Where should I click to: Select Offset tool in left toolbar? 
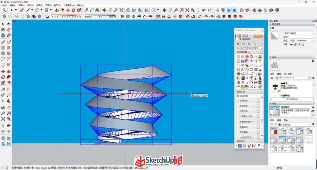coord(9,82)
